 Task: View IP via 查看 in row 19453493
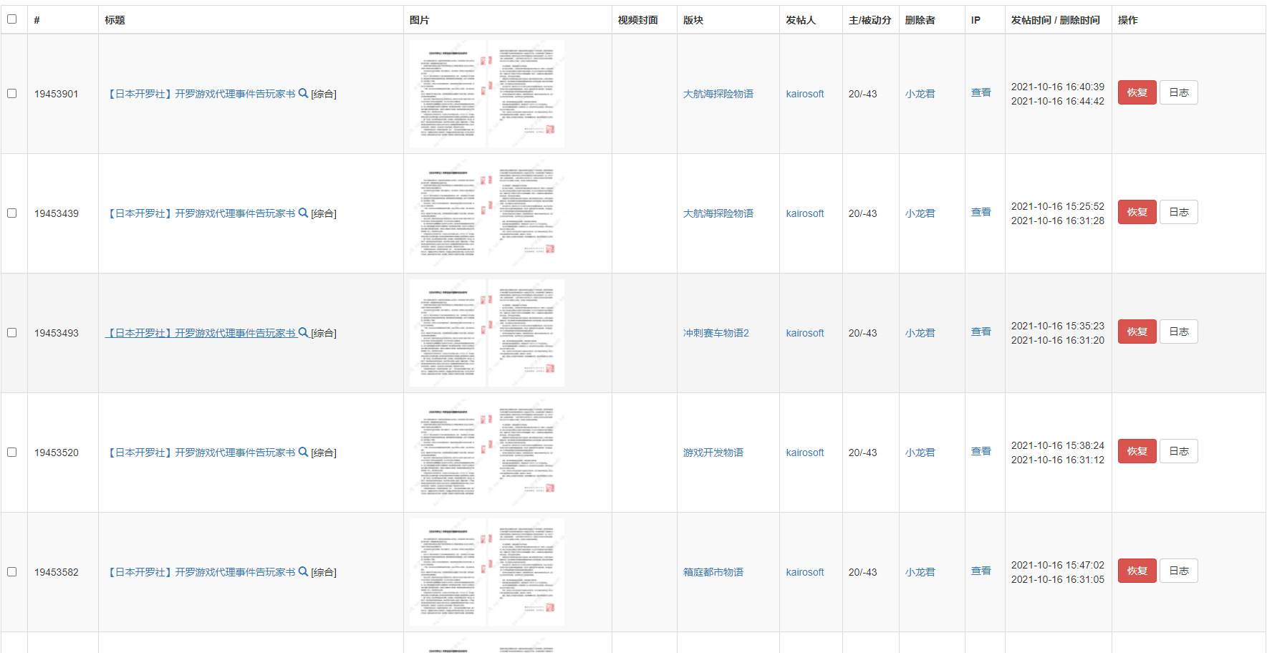click(x=981, y=332)
